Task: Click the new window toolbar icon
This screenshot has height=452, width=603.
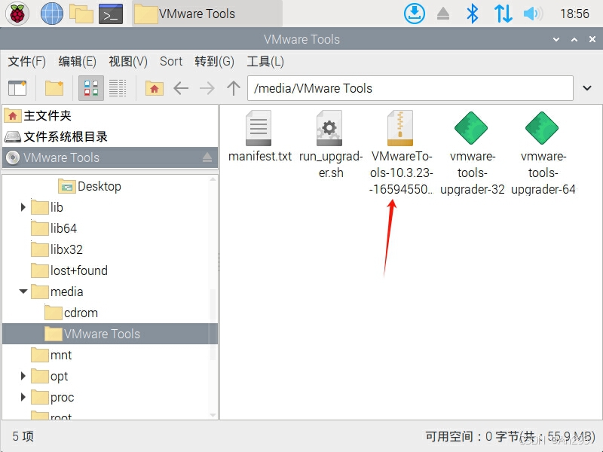Action: 17,88
